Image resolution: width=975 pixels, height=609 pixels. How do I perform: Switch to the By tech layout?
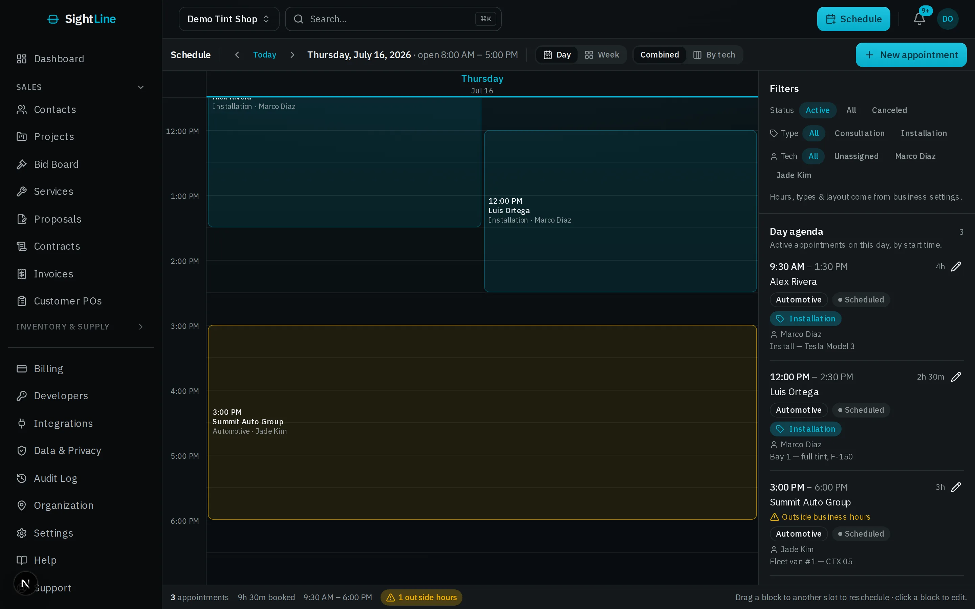pos(714,55)
